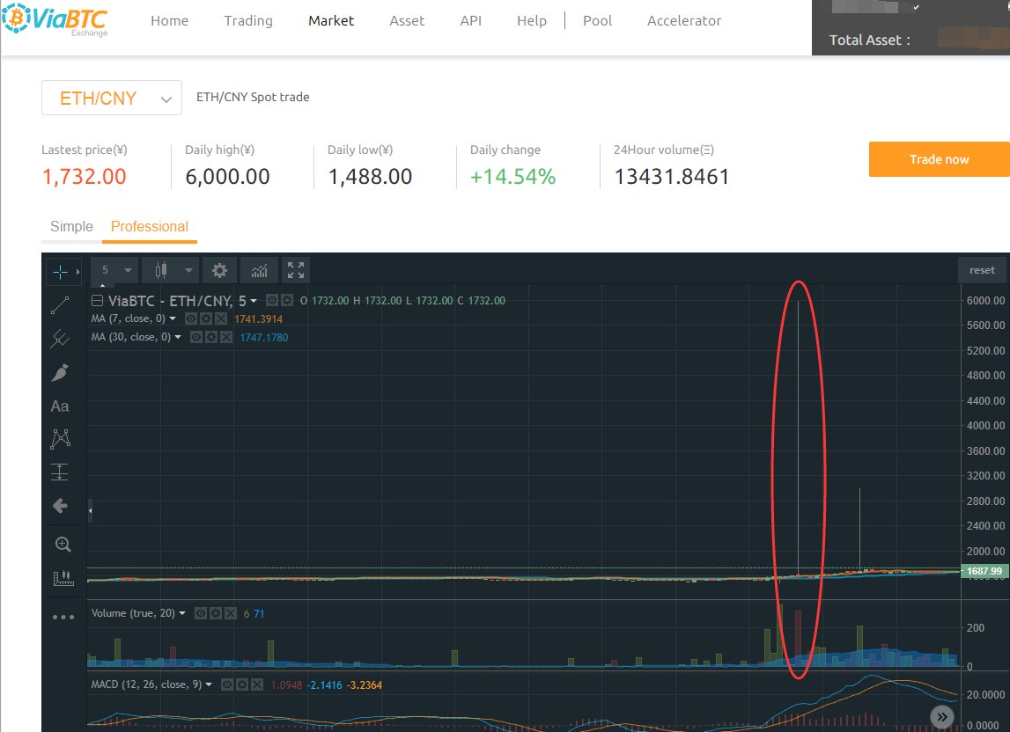Viewport: 1010px width, 732px height.
Task: Select the XABCD pattern drawing tool
Action: (60, 439)
